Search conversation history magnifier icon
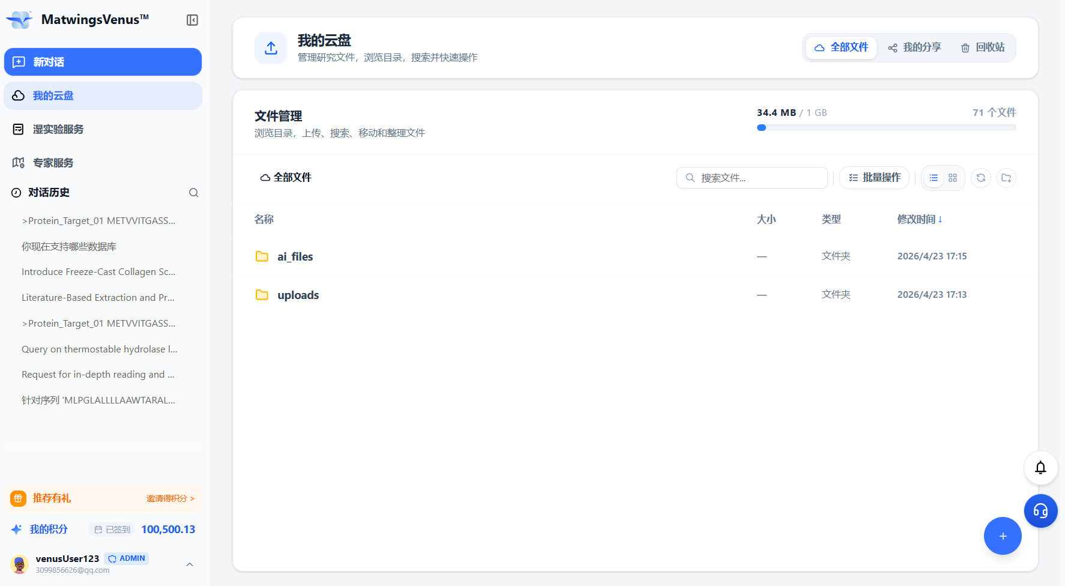 pyautogui.click(x=193, y=193)
